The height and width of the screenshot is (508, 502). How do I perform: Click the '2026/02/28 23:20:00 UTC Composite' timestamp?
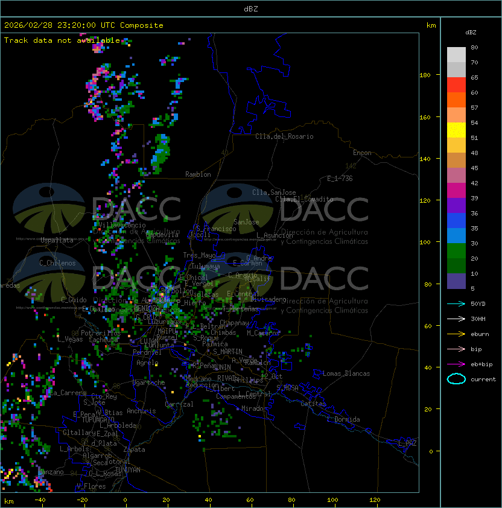coord(84,25)
